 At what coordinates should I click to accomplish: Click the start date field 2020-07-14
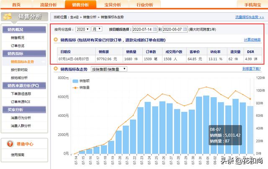pyautogui.click(x=142, y=30)
